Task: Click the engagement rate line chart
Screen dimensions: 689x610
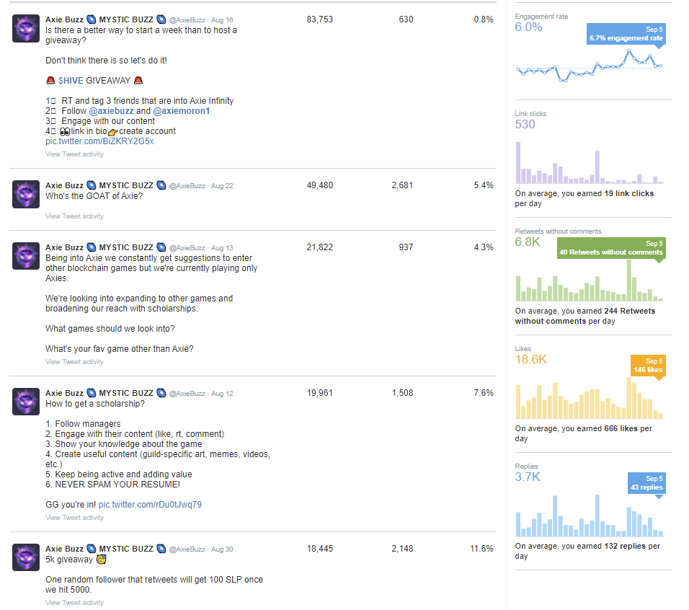Action: click(x=590, y=66)
